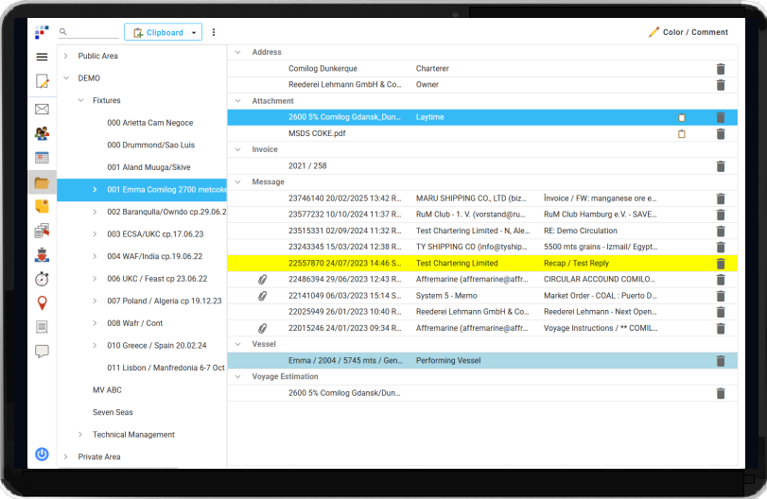Collapse the Address section

(238, 52)
